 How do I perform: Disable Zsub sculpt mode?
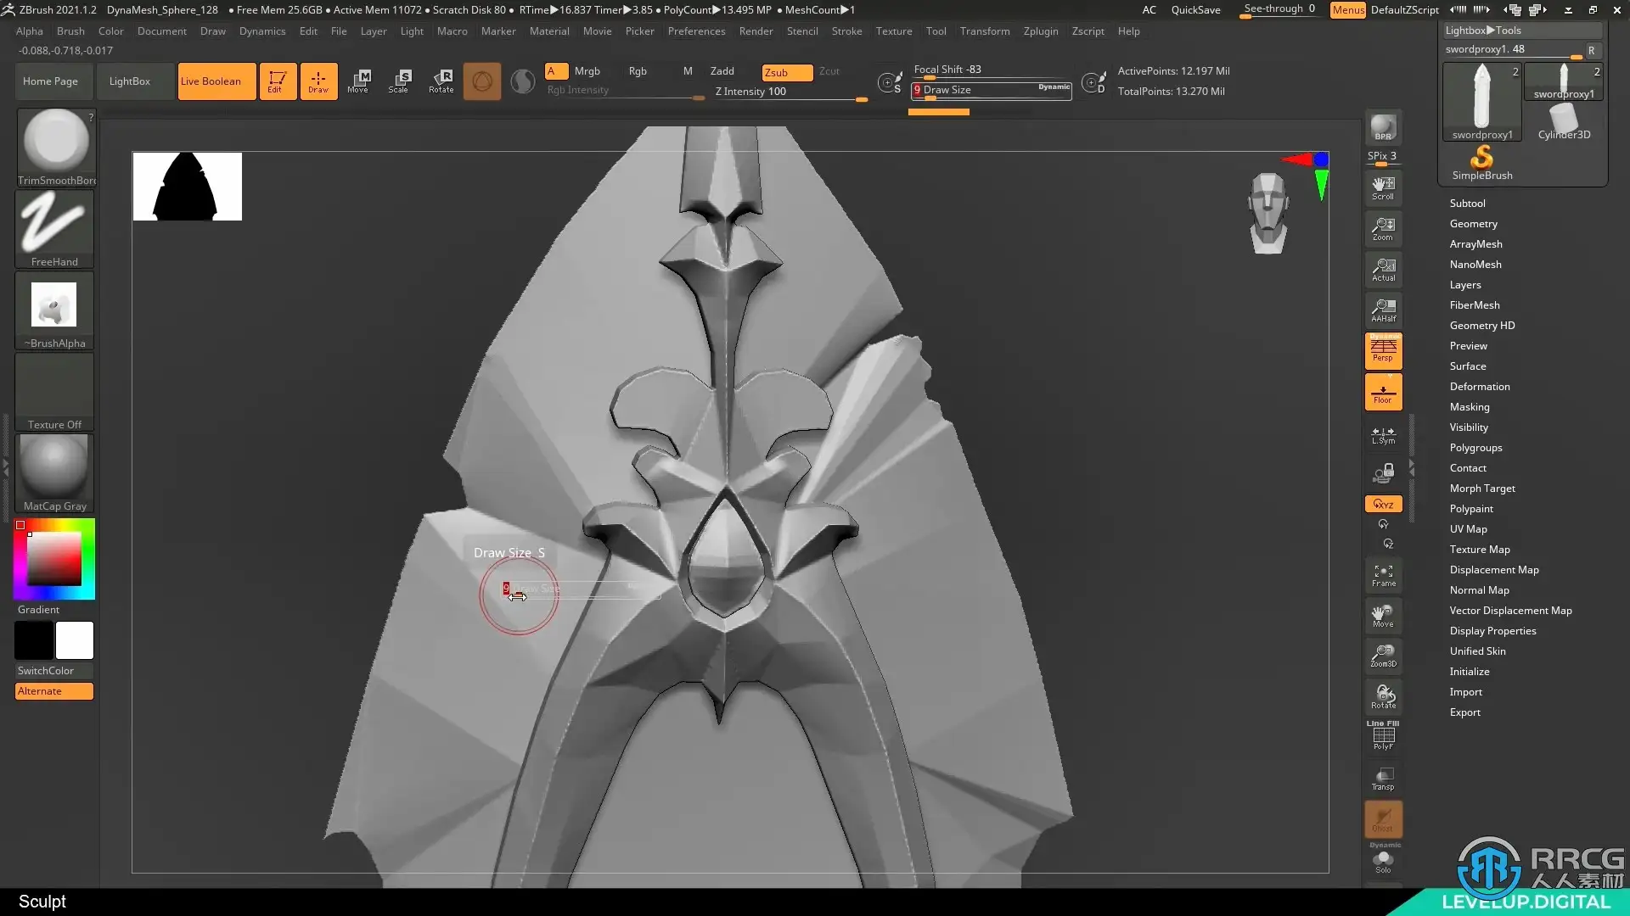(x=786, y=72)
